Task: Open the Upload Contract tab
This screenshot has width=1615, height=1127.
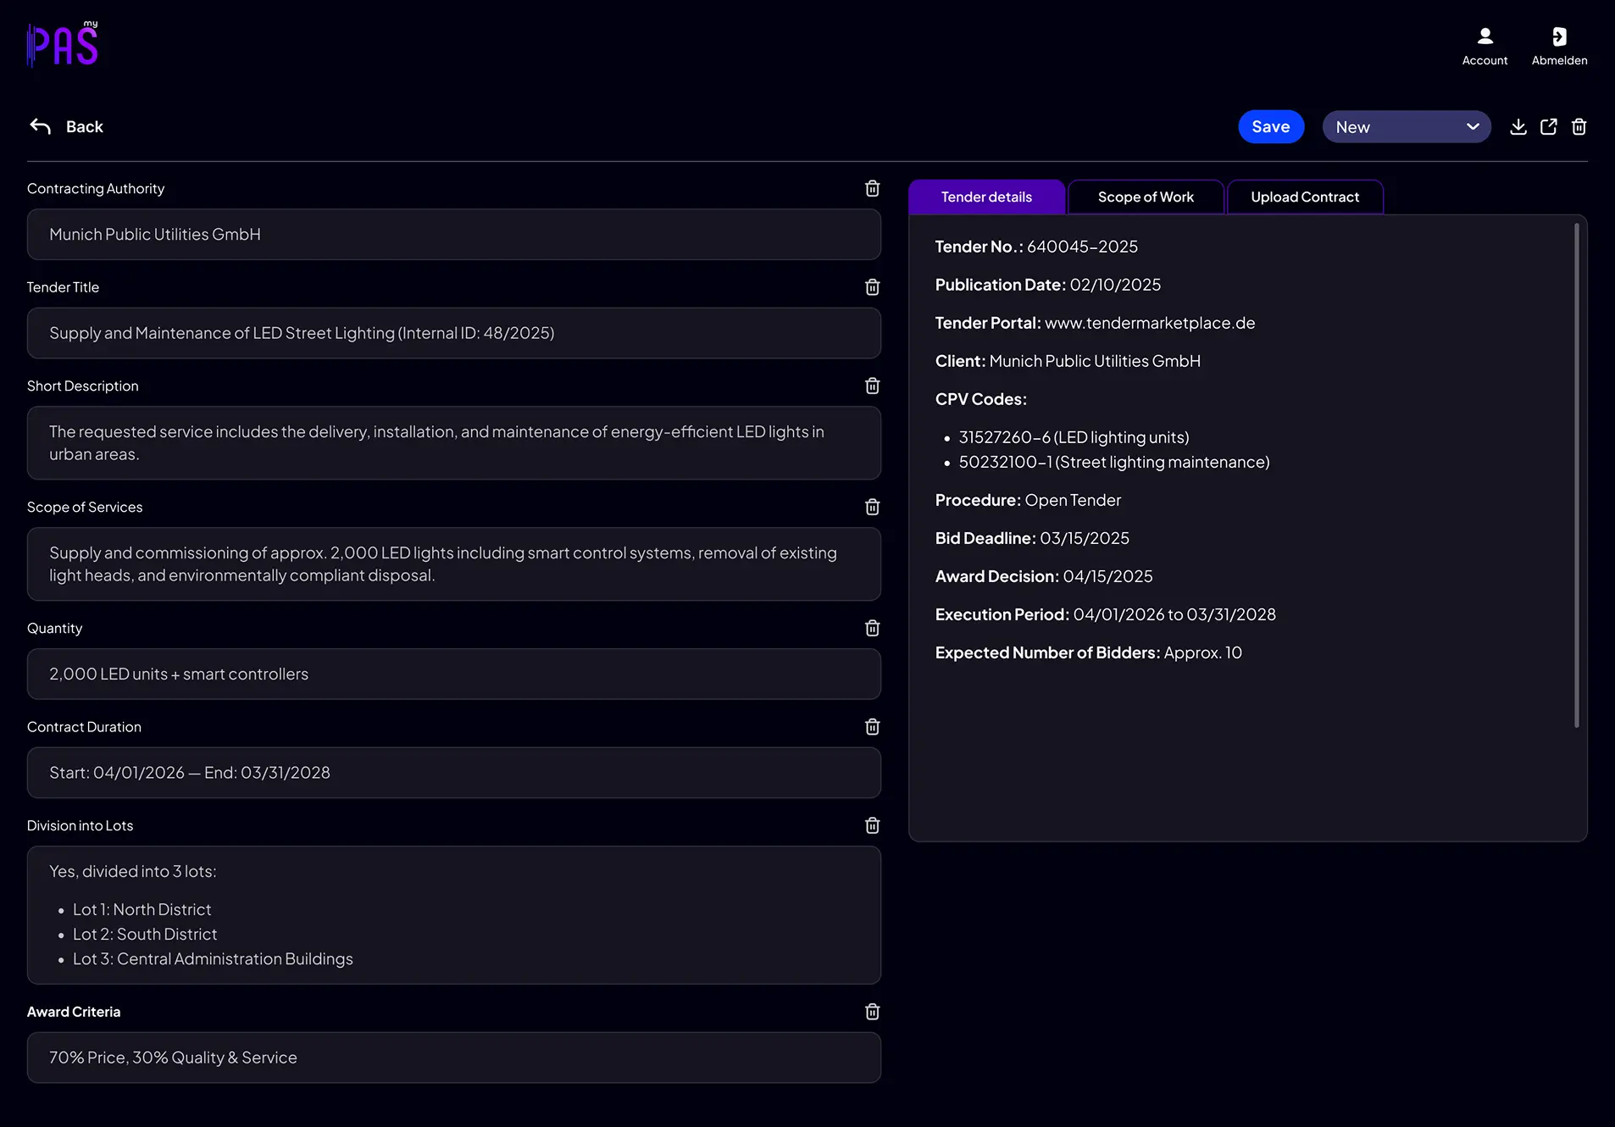Action: tap(1305, 197)
